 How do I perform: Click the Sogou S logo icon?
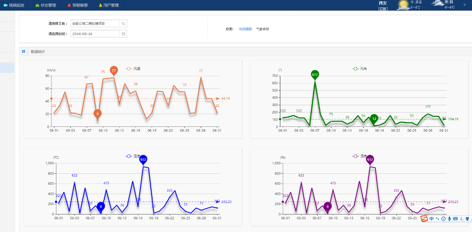point(424,219)
